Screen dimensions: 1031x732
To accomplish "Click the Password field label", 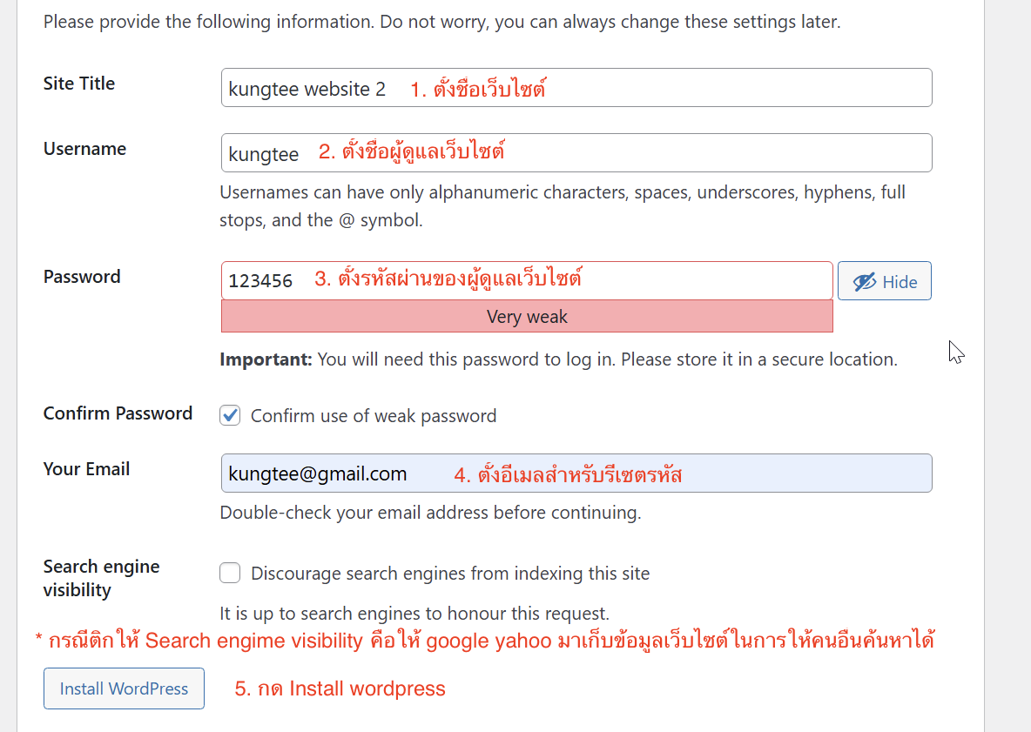I will [x=82, y=277].
